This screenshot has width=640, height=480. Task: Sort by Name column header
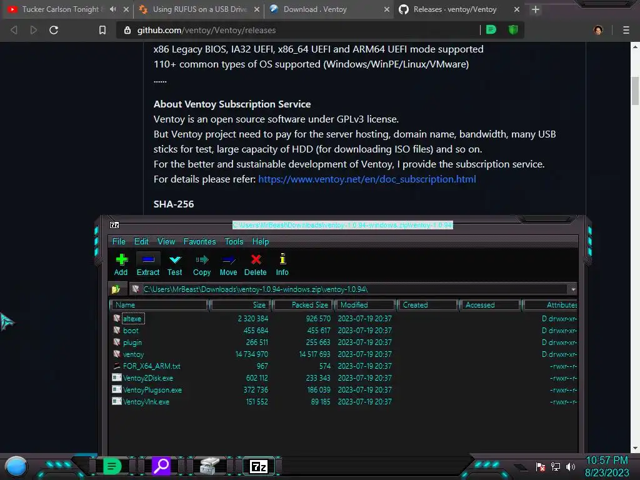[159, 305]
